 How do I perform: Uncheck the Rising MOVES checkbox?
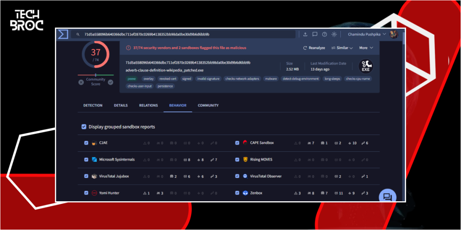(237, 159)
